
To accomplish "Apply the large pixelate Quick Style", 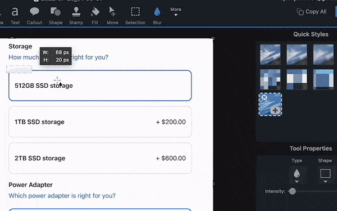I will tap(324, 79).
